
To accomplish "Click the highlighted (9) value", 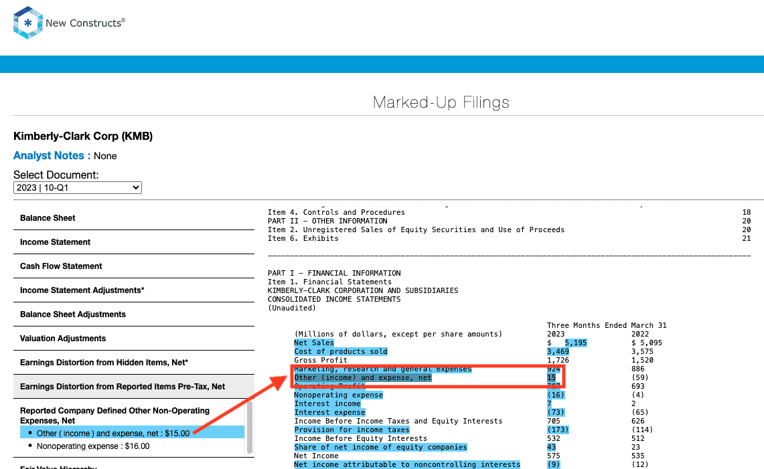I will (554, 464).
